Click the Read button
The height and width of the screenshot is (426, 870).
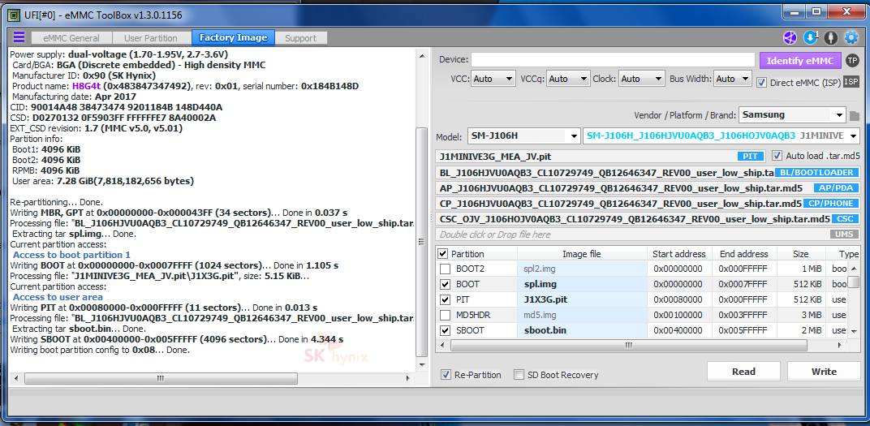[743, 372]
